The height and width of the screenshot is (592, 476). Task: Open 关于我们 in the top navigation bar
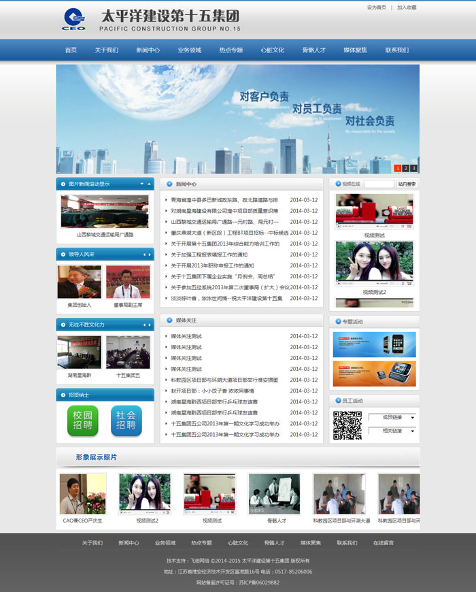tap(107, 50)
